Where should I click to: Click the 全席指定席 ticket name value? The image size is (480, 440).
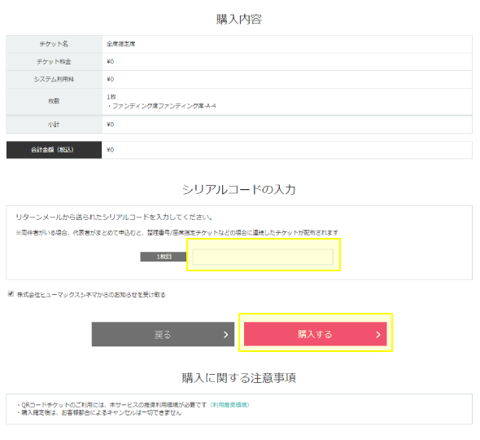point(121,44)
